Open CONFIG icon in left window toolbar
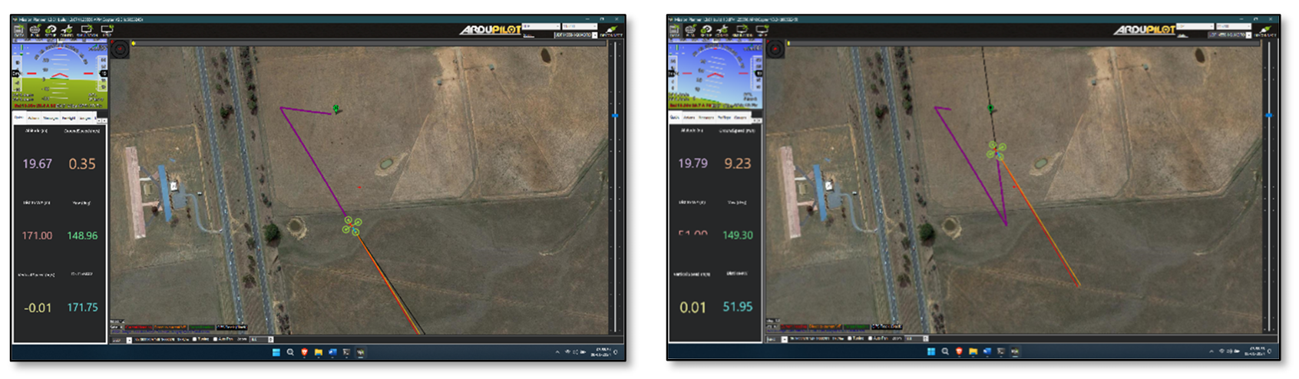 (68, 31)
